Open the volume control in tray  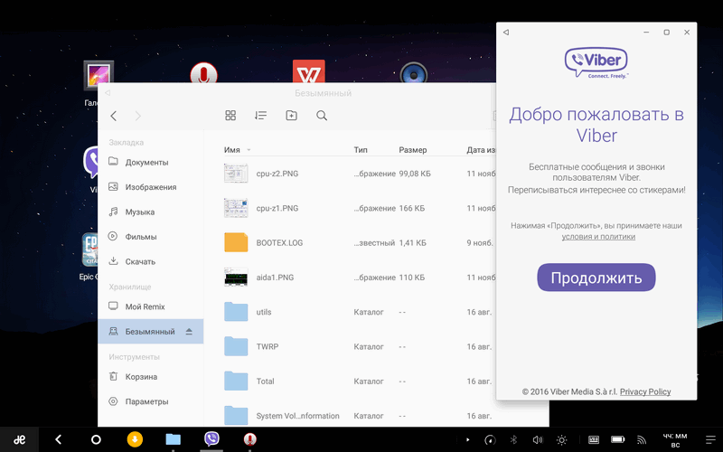pos(538,440)
